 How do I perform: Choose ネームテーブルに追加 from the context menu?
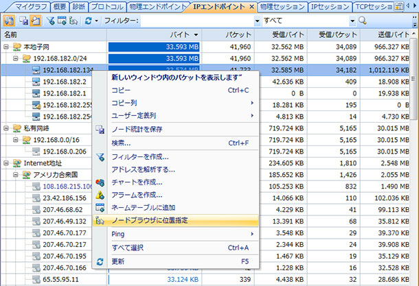[x=143, y=207]
